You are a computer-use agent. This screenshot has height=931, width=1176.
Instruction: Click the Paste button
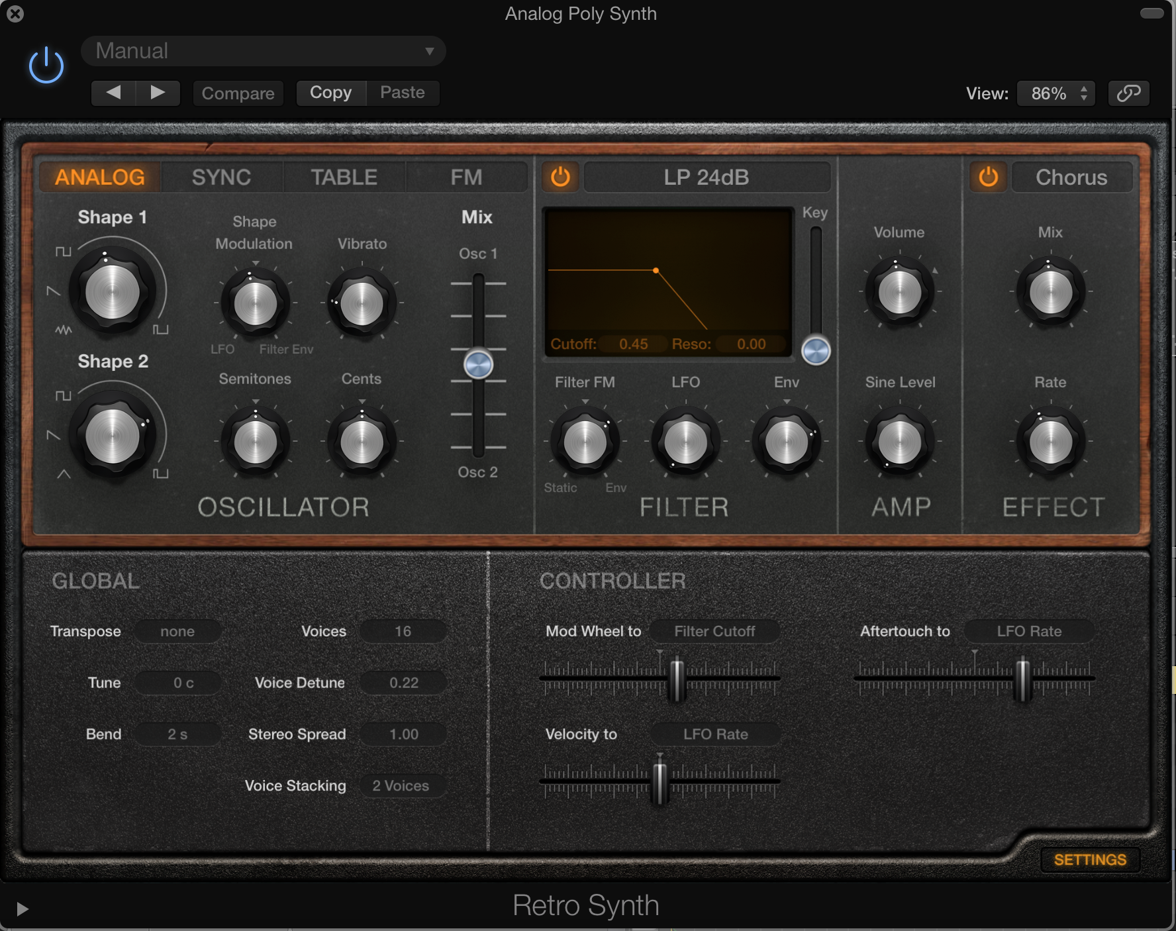[403, 93]
